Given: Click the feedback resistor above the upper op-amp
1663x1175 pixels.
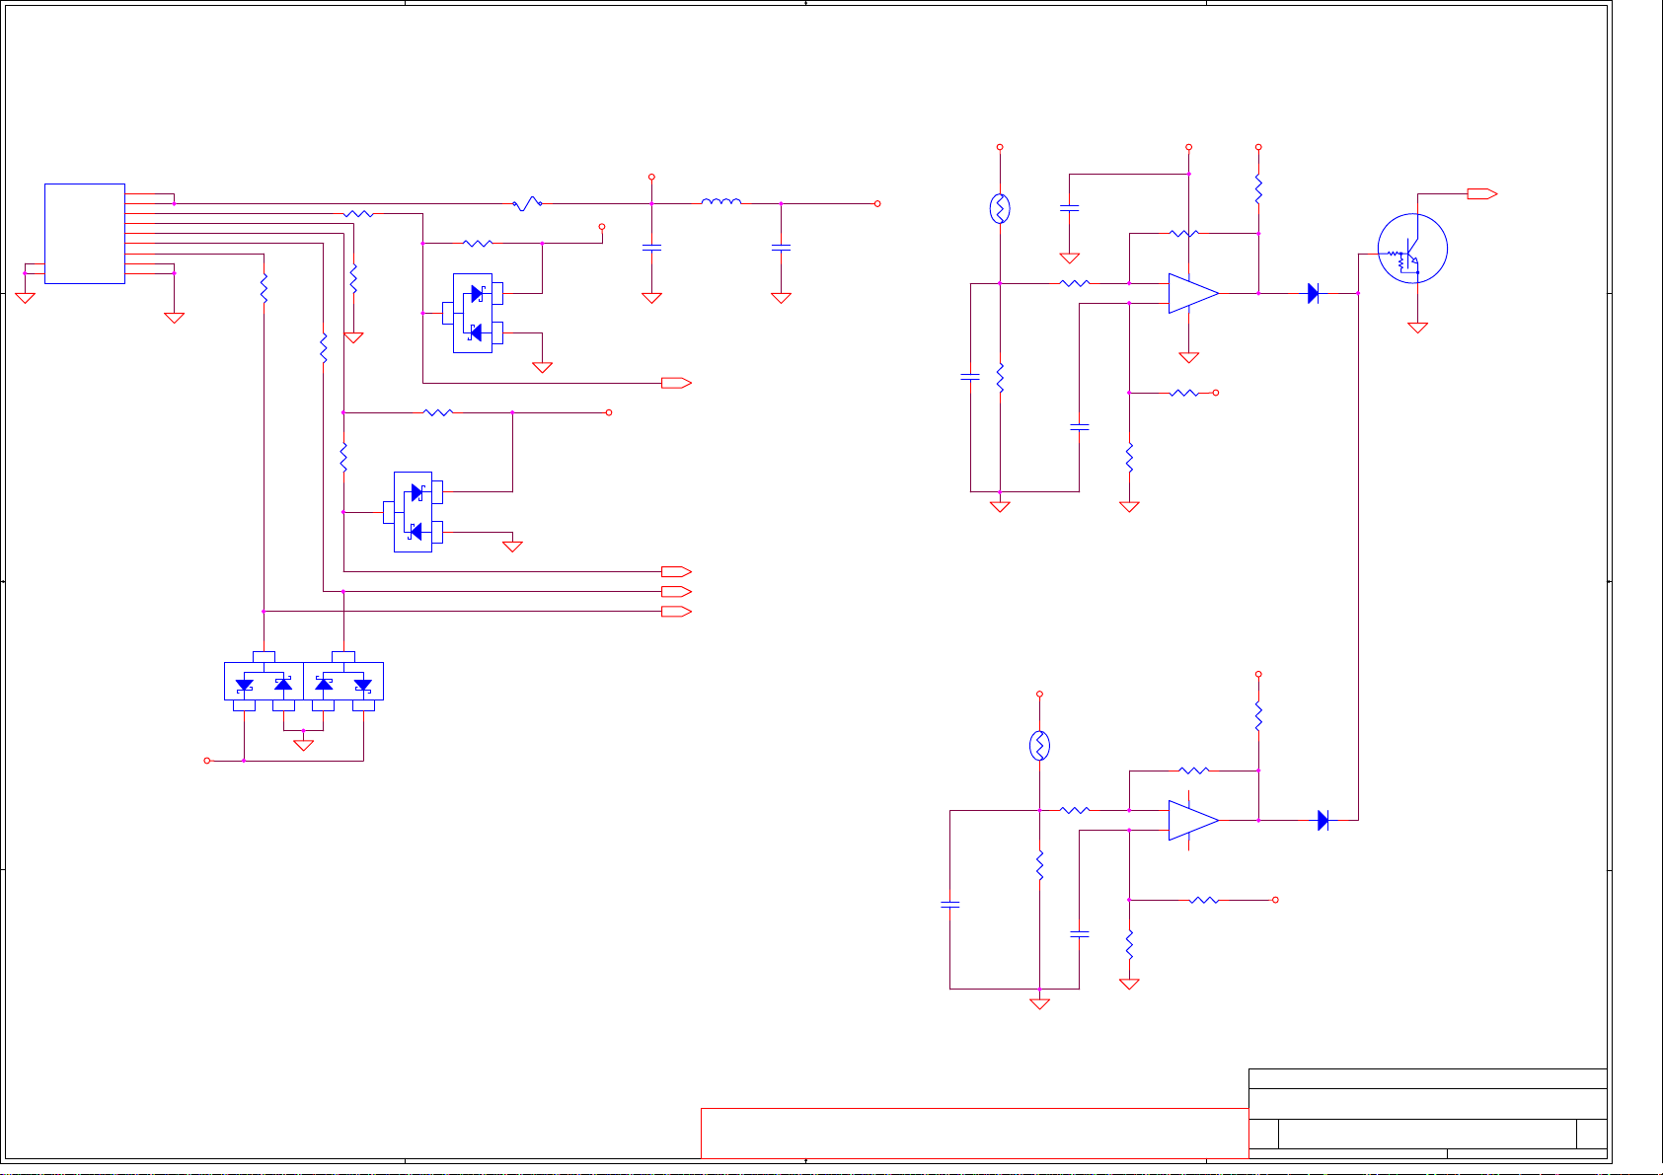Looking at the screenshot, I should (1184, 234).
